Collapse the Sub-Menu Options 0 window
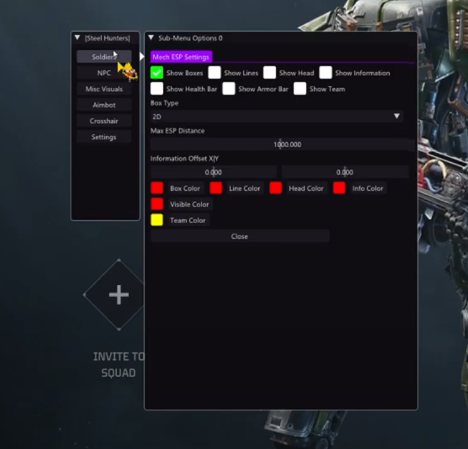 152,38
